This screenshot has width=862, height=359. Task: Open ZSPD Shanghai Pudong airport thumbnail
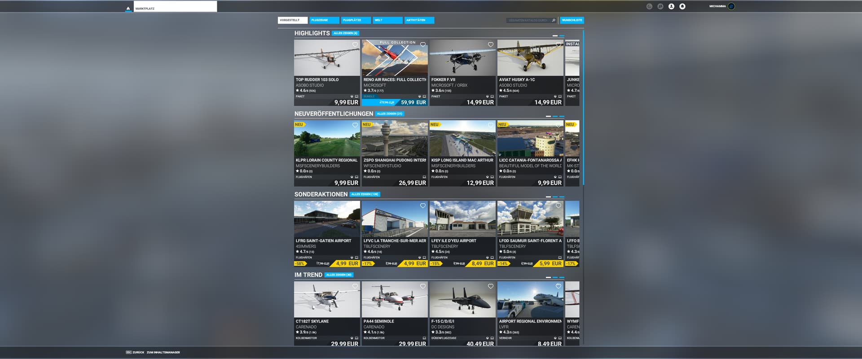[395, 138]
